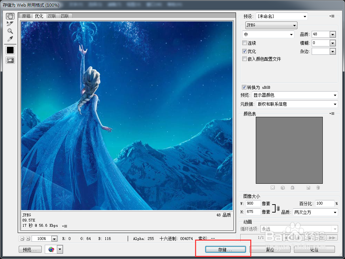The height and width of the screenshot is (259, 345).
Task: Click the H height field showing 675
Action: (253, 212)
